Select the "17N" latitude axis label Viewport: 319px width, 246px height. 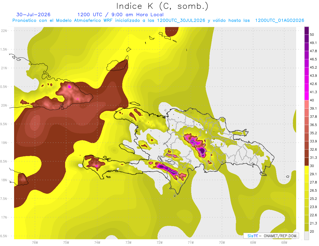click(4, 217)
